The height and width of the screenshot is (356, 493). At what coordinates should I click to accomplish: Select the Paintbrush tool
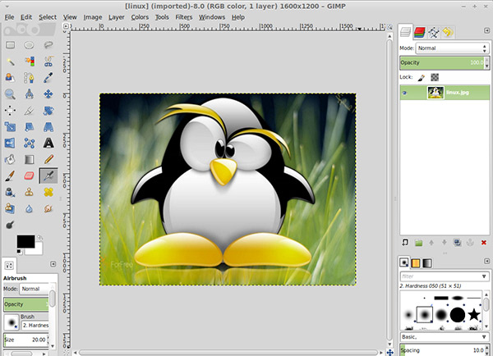11,176
